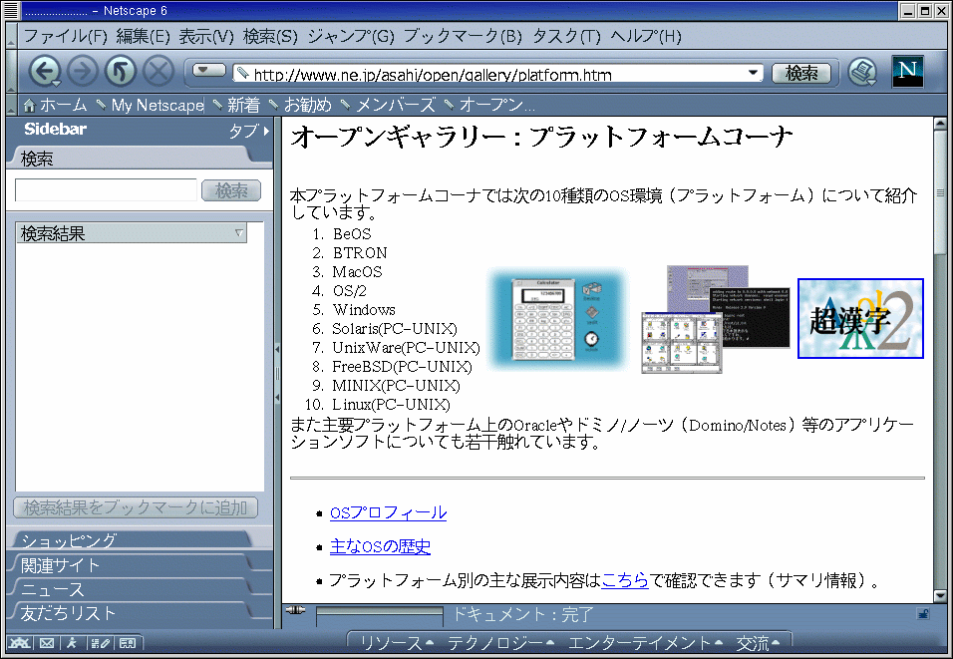Open the 検索(S) menu
The width and height of the screenshot is (953, 659).
[x=270, y=36]
